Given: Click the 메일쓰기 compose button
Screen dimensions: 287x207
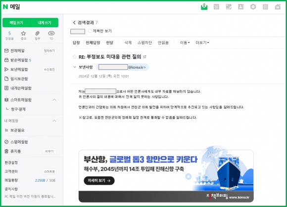Looking at the screenshot, I should [16, 23].
